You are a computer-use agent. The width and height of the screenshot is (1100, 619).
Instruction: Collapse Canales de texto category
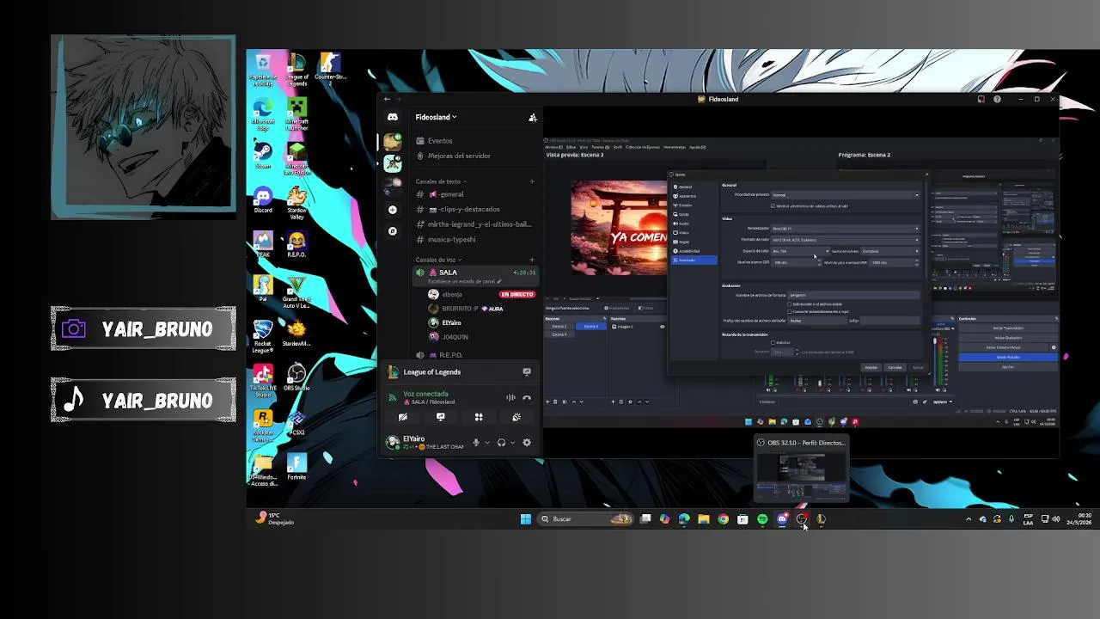pyautogui.click(x=441, y=181)
